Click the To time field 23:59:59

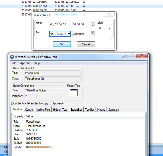[x=81, y=34]
